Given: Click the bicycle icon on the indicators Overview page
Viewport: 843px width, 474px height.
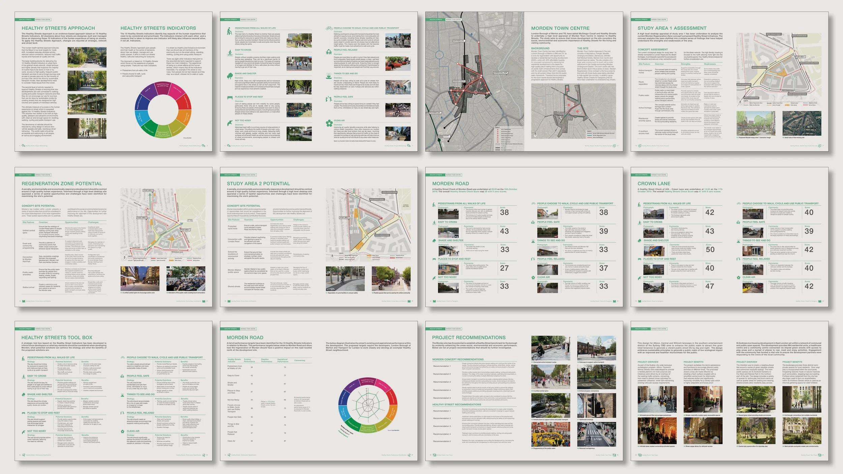Looking at the screenshot, I should coord(329,28).
